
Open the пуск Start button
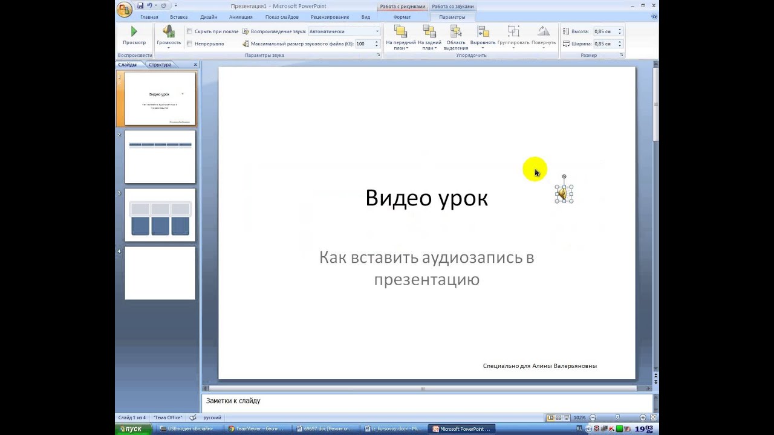click(132, 429)
